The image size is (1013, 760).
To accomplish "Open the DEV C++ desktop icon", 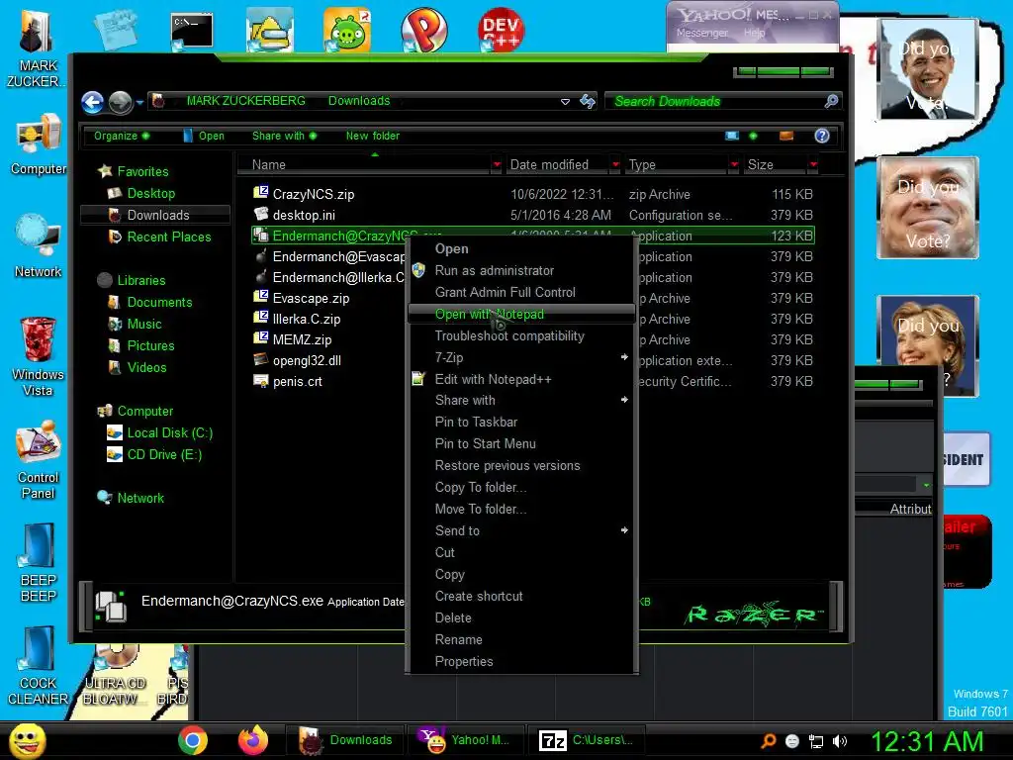I will point(501,30).
